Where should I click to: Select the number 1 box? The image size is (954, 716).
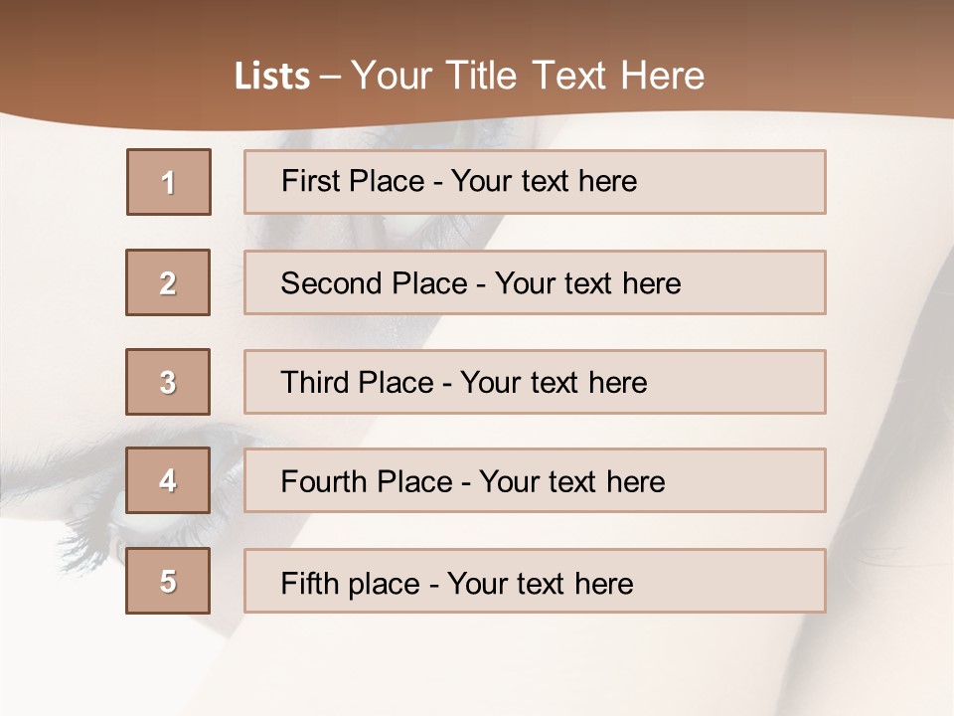pyautogui.click(x=169, y=182)
